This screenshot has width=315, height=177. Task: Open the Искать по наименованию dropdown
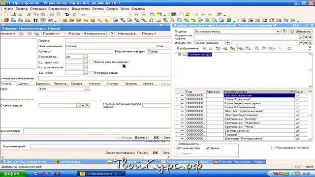coord(227,43)
